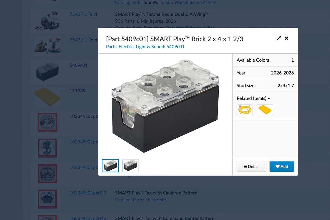The image size is (330, 220).
Task: Open the Electronics category link
Action: tap(156, 200)
